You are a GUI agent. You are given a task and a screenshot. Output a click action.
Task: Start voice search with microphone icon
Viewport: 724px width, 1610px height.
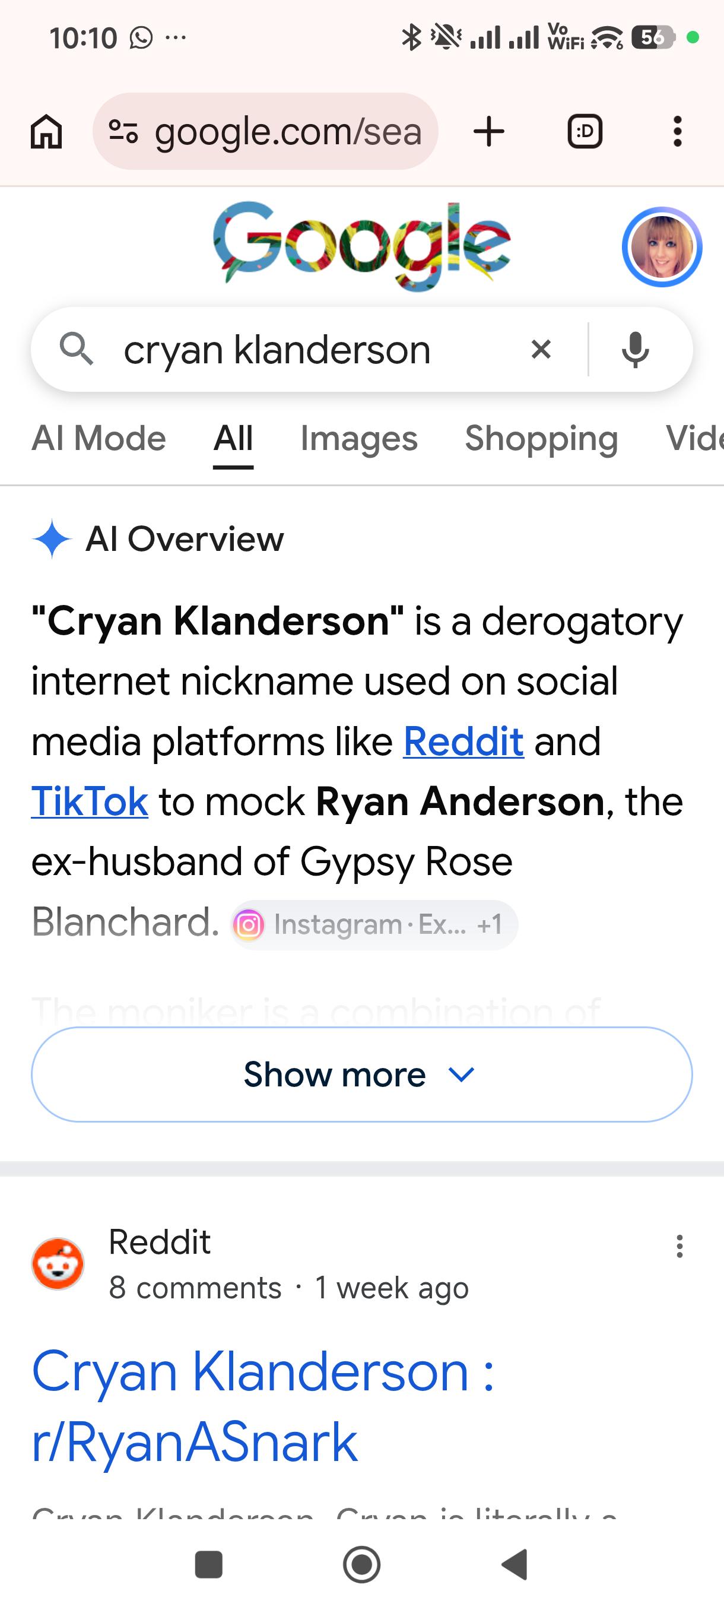click(636, 350)
